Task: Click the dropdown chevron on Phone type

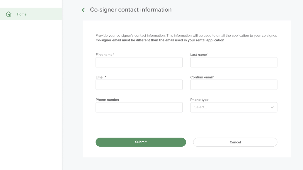Action: pos(272,107)
